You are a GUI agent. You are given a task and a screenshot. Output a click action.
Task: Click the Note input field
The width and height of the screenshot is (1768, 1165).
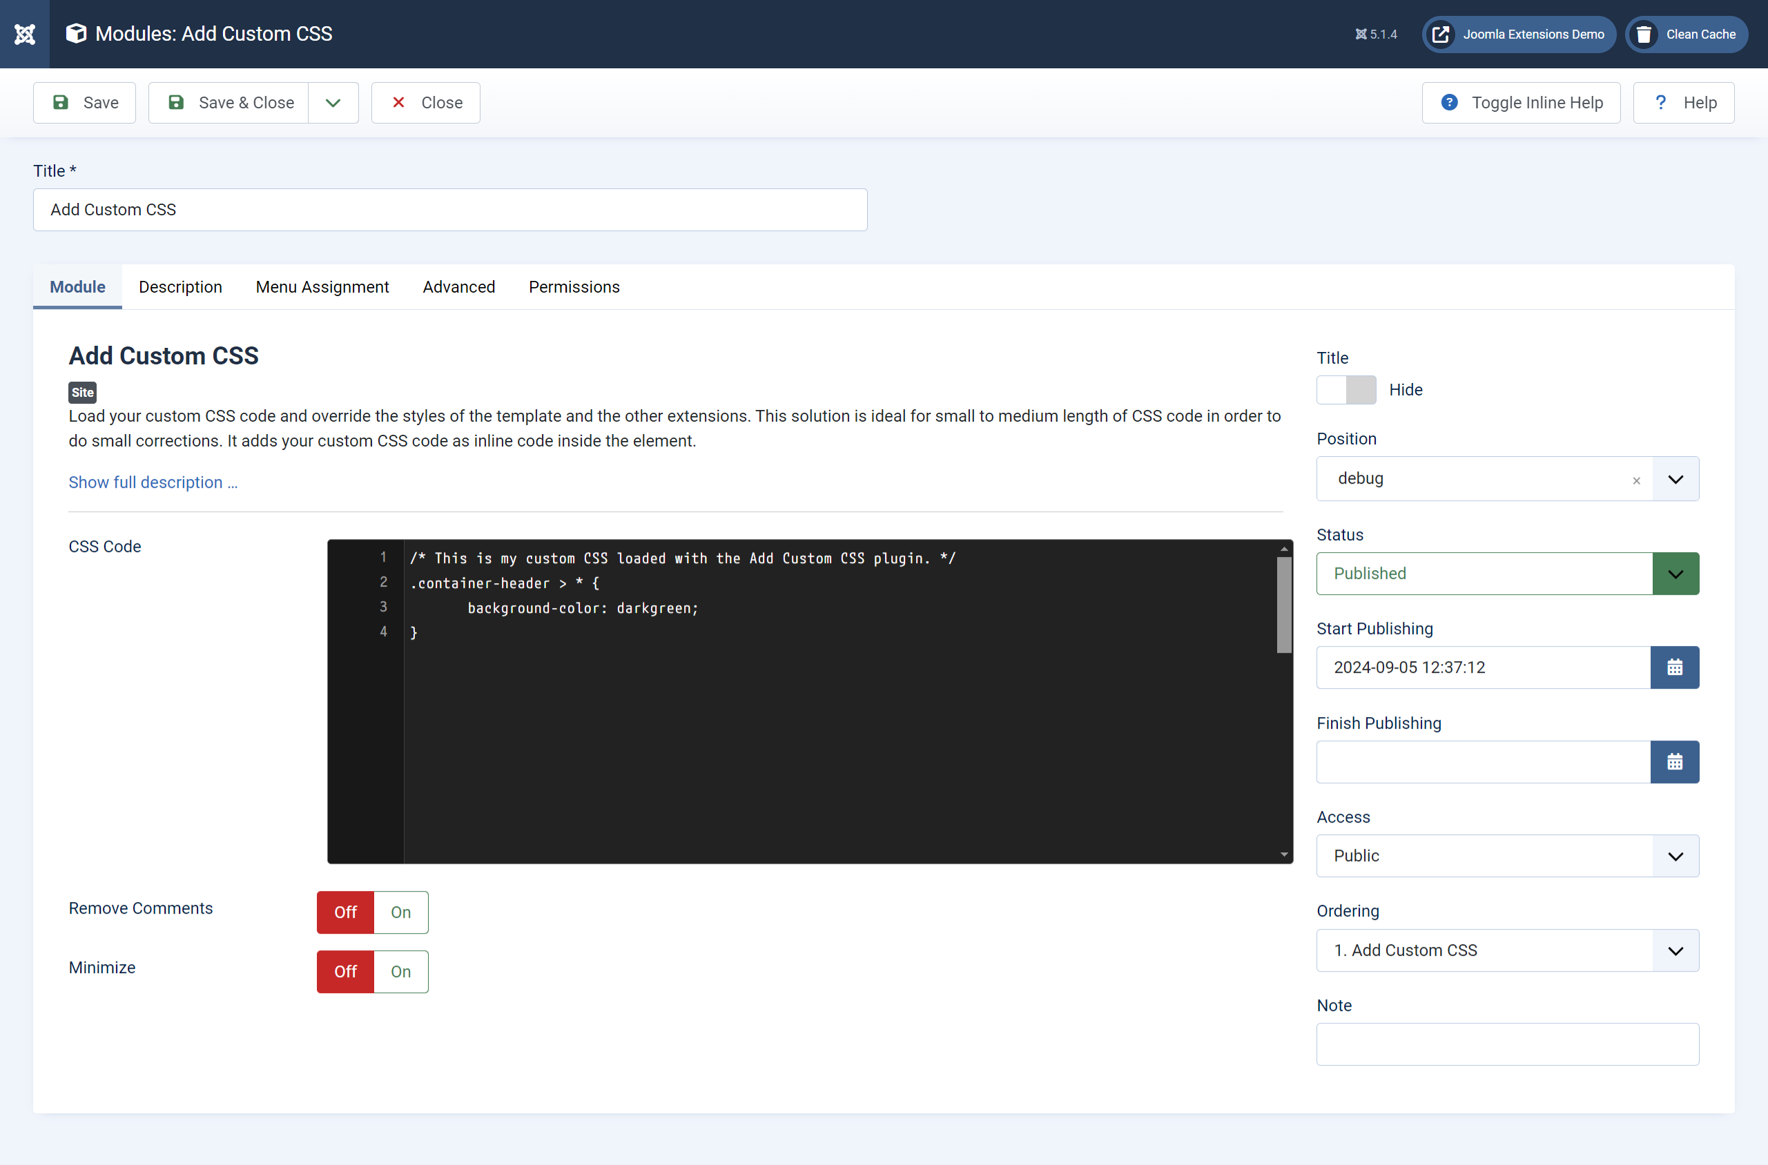click(1508, 1045)
